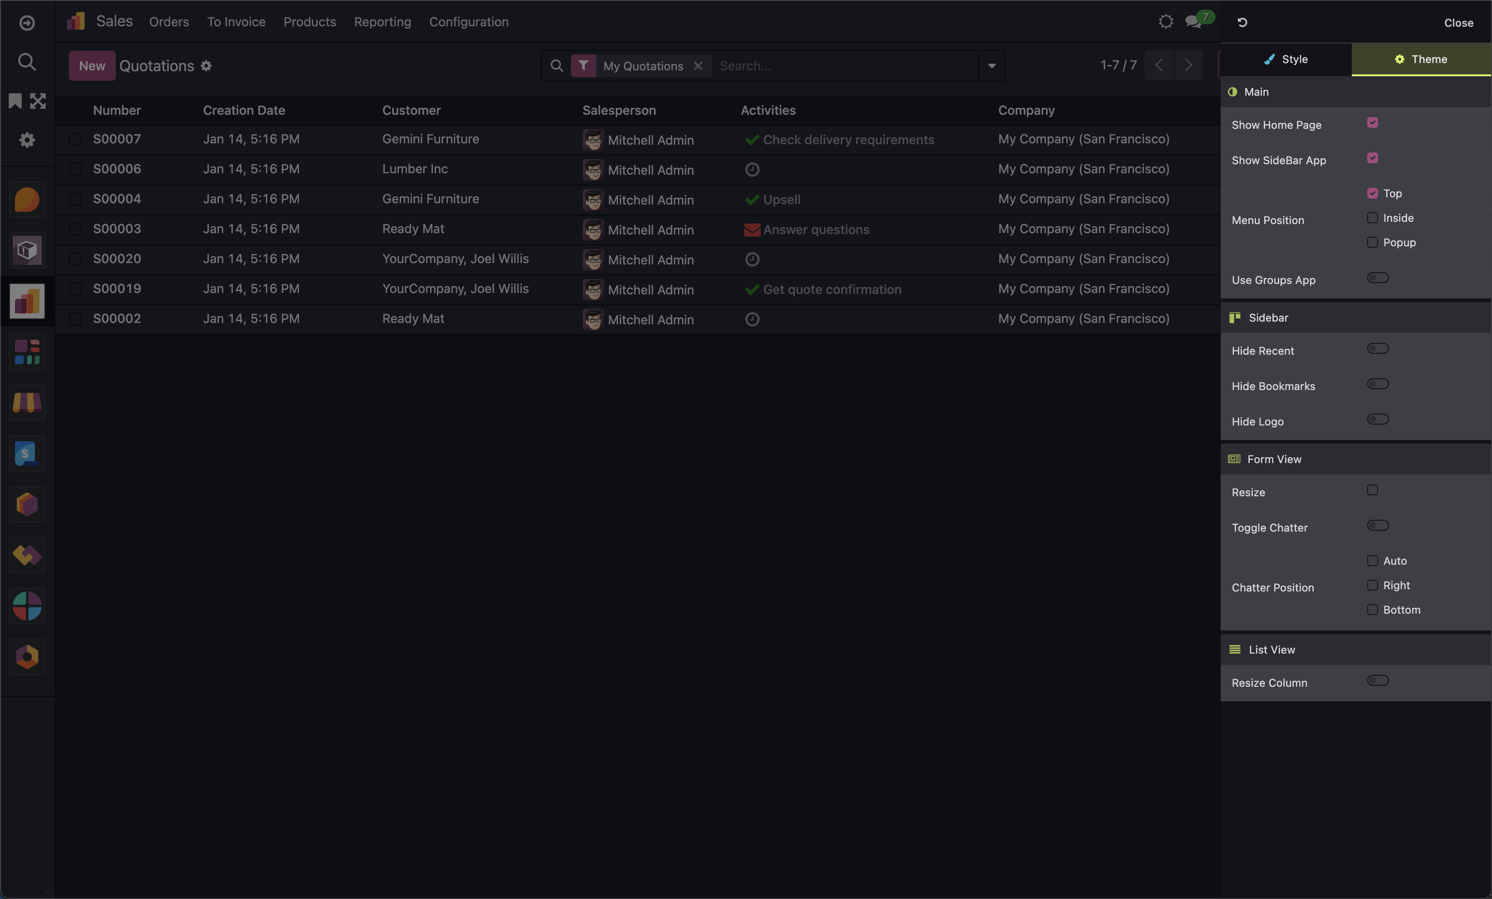Open the Point of Sale app icon

click(x=27, y=403)
